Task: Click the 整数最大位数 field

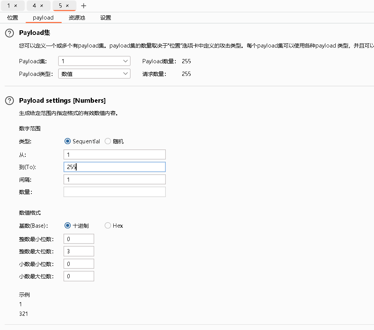Action: pyautogui.click(x=79, y=251)
